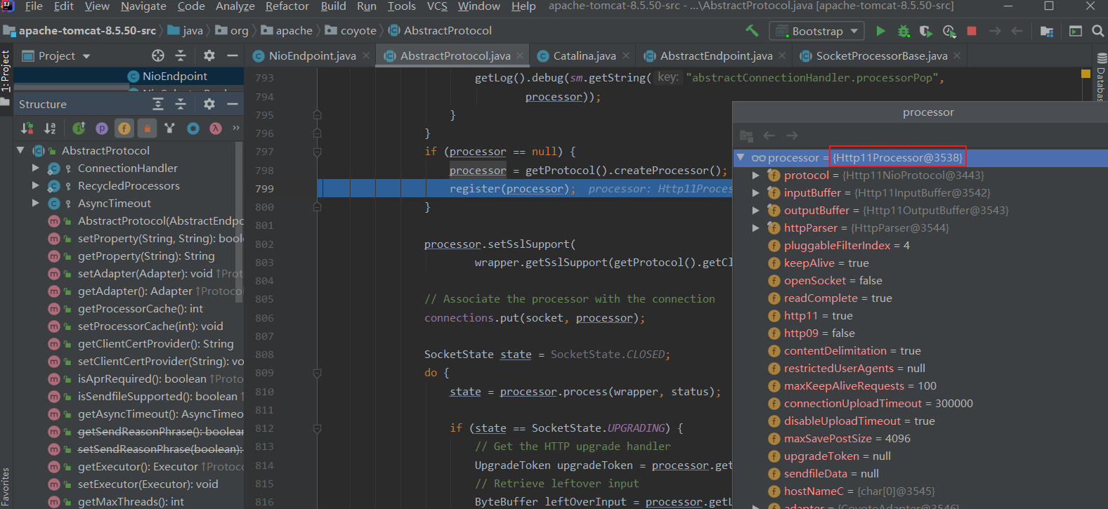
Task: Expand all nodes in Structure panel header
Action: coord(158,104)
